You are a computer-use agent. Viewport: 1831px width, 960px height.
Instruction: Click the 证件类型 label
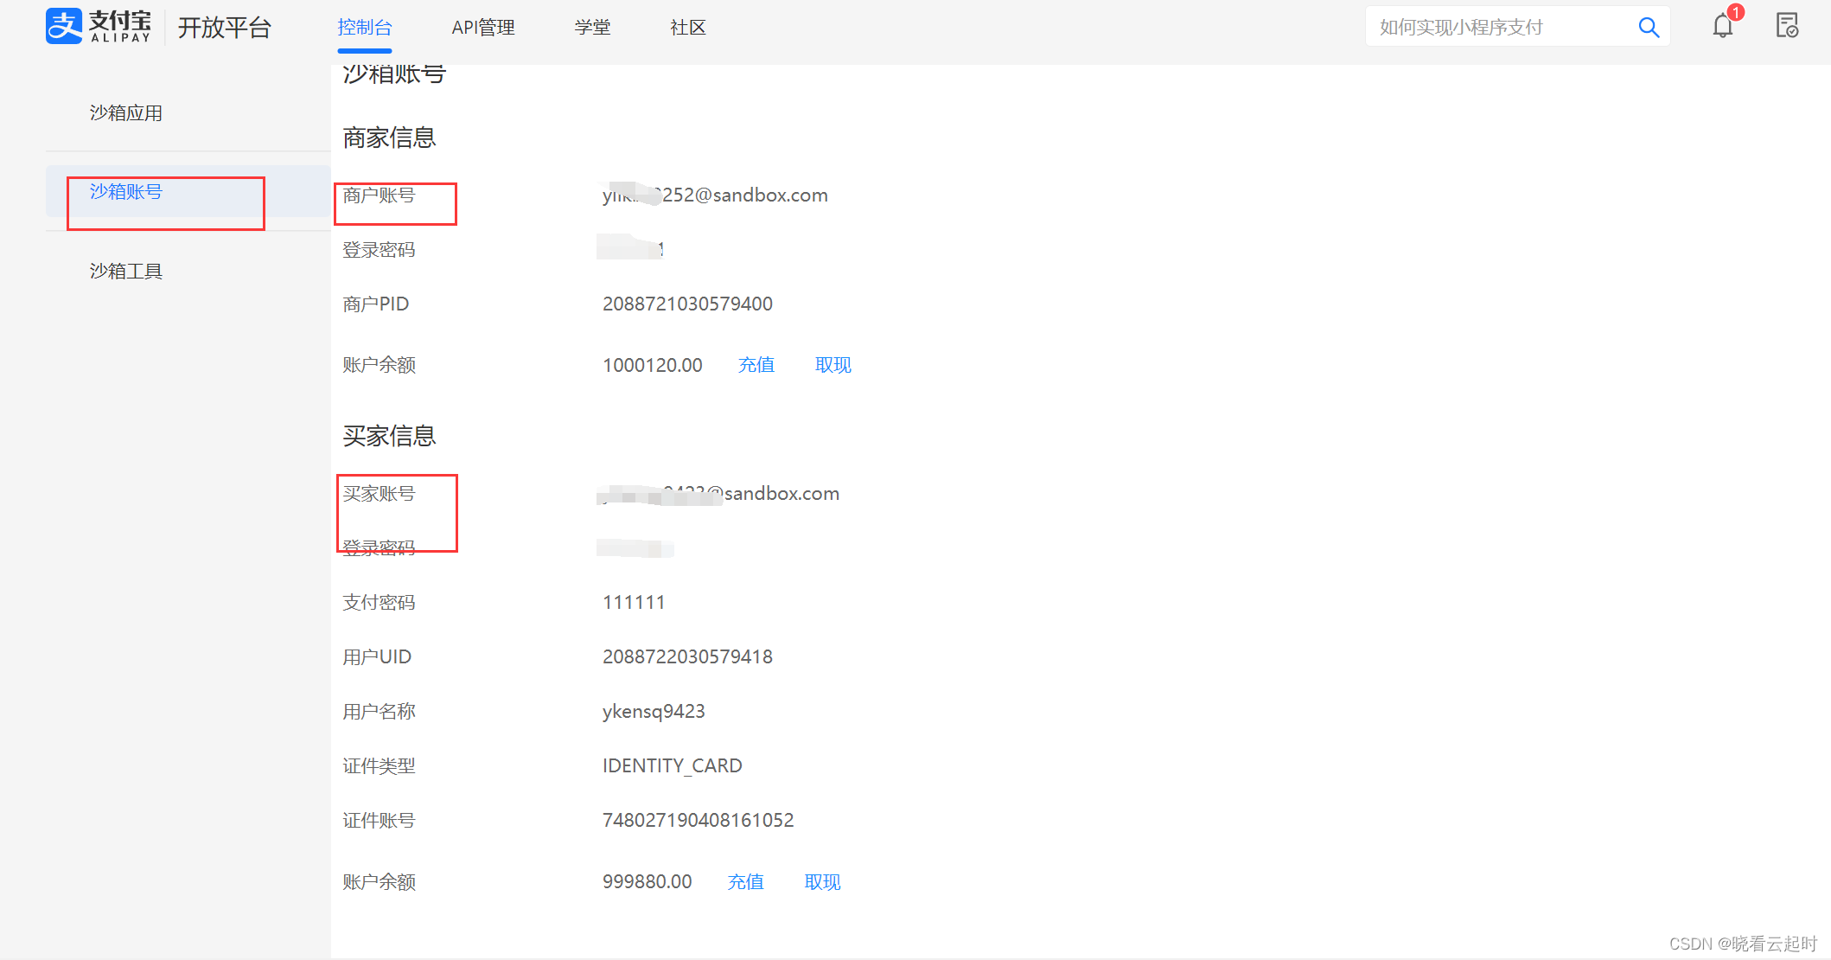pos(379,766)
